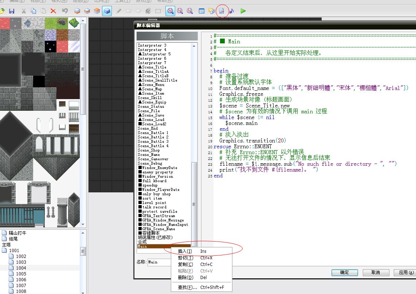Click the scissors Cut icon in toolbar

pos(24,11)
